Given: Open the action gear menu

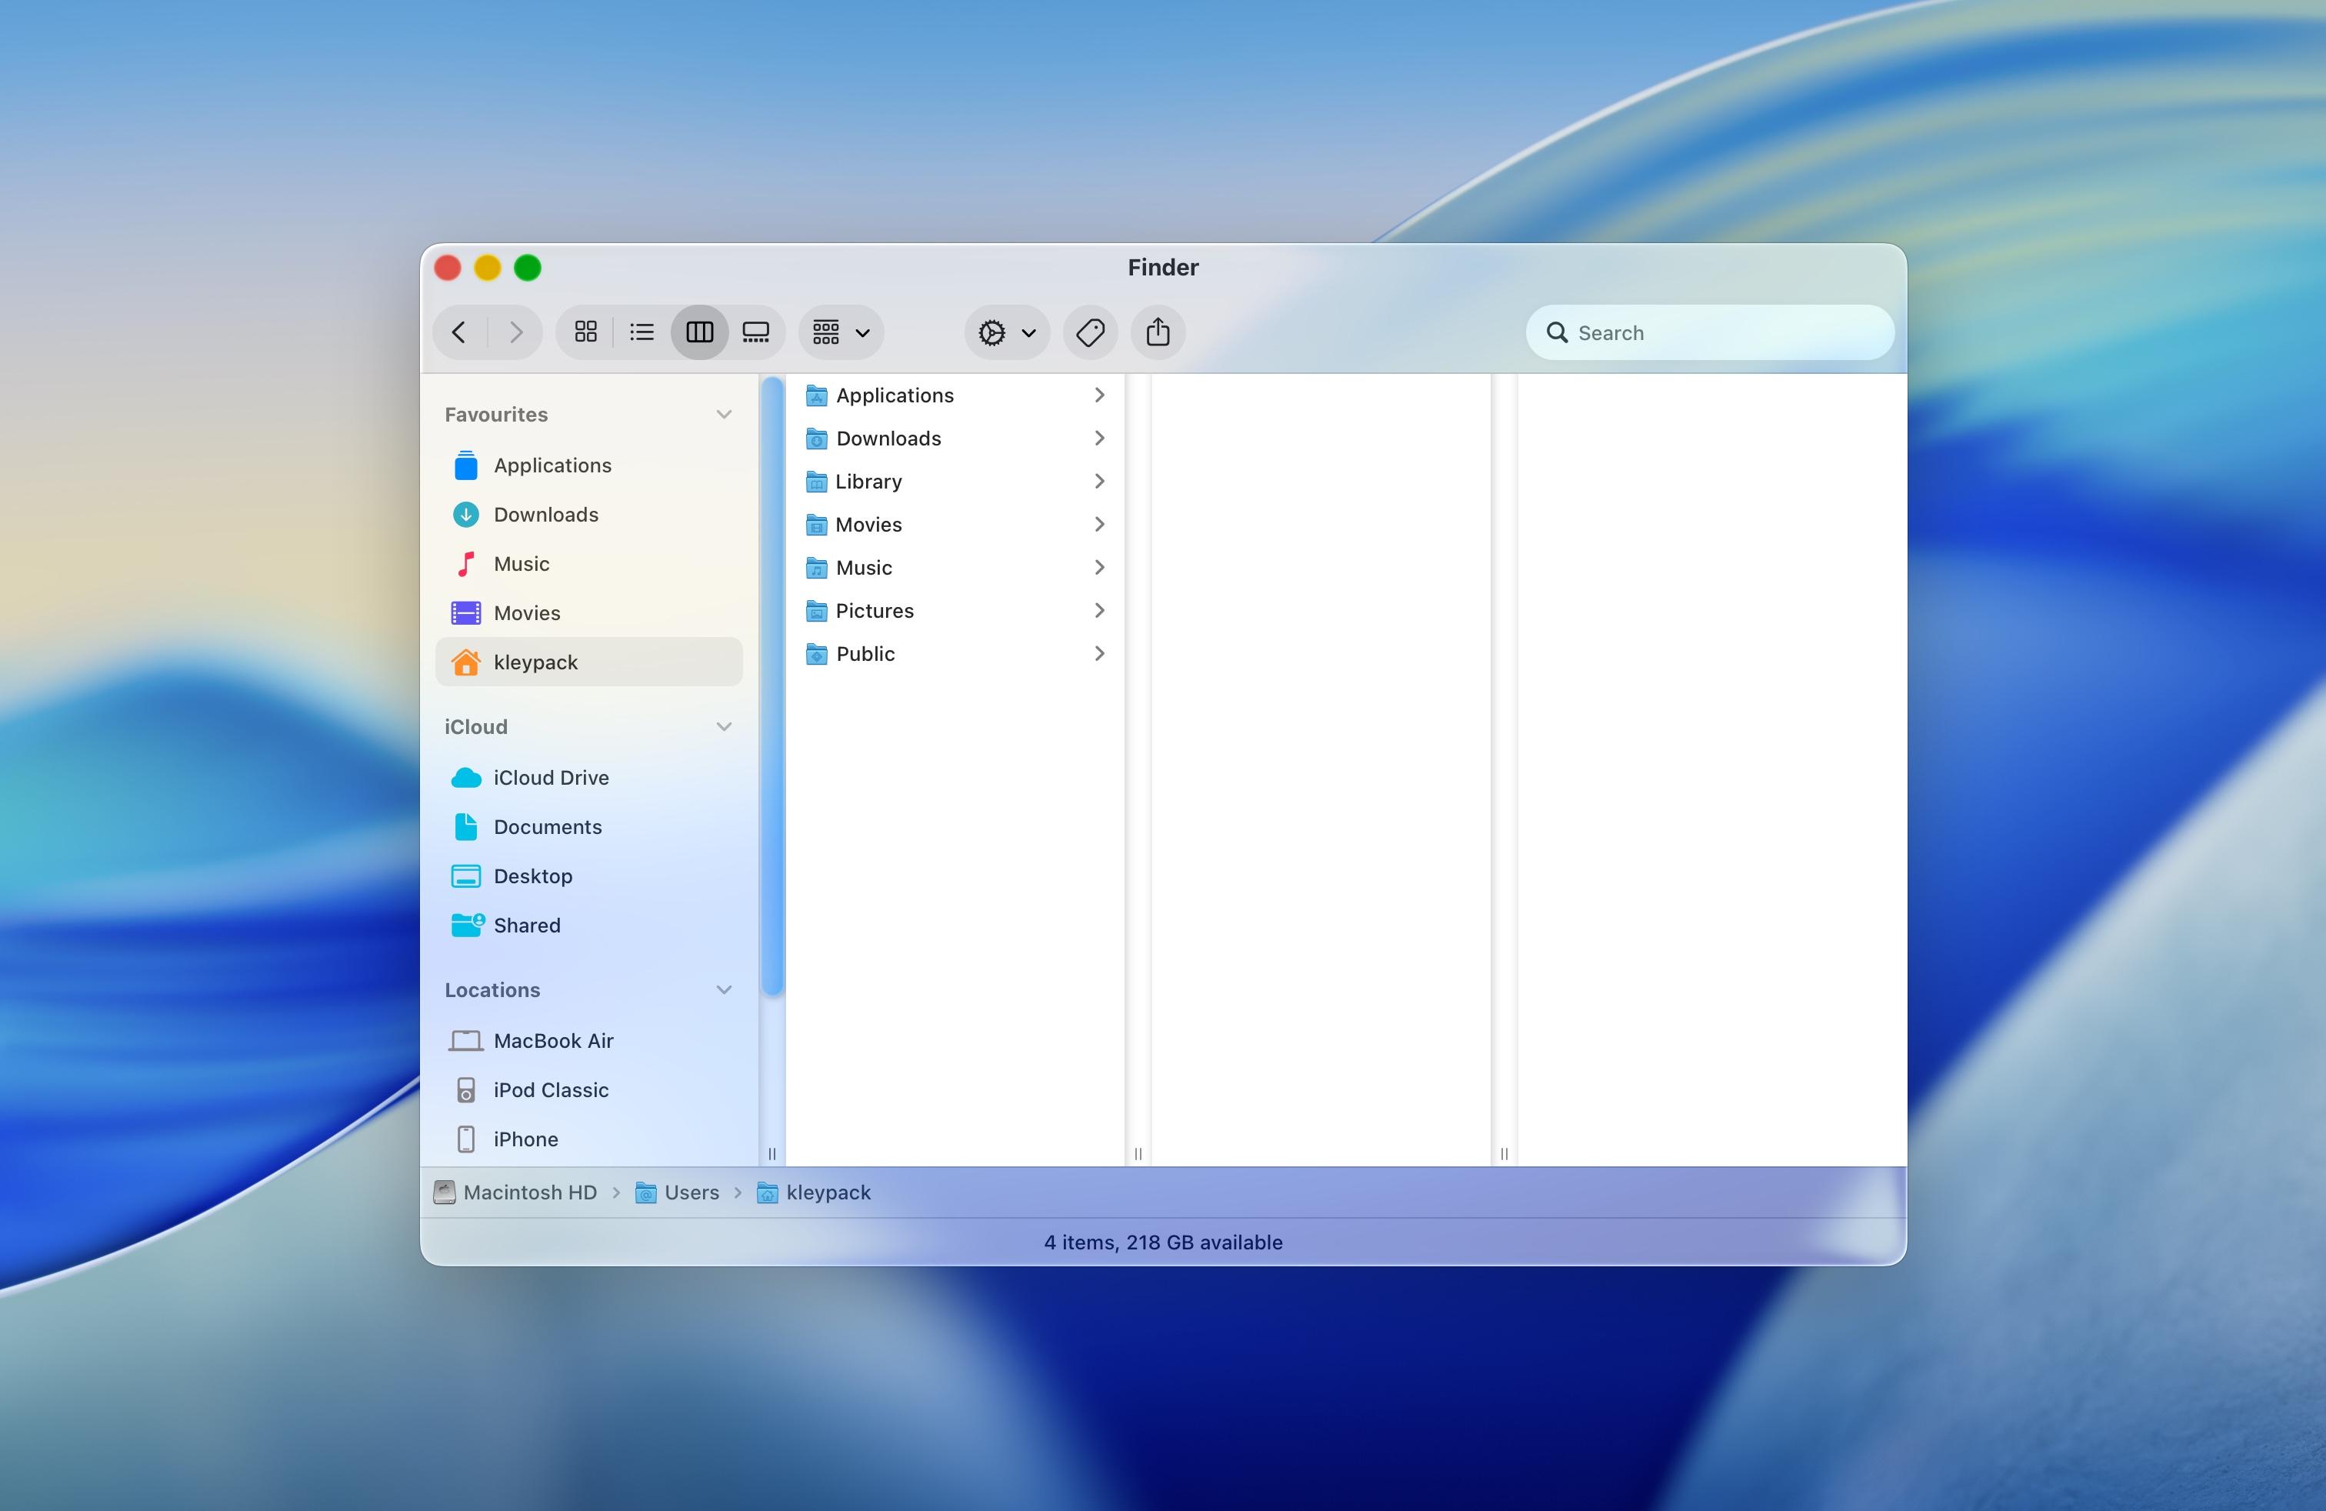Looking at the screenshot, I should [x=1007, y=332].
